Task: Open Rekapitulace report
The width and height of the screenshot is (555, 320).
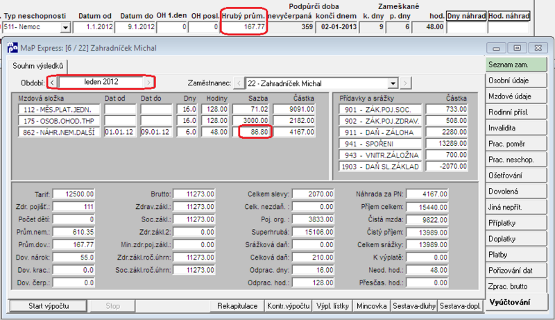Action: (x=237, y=306)
